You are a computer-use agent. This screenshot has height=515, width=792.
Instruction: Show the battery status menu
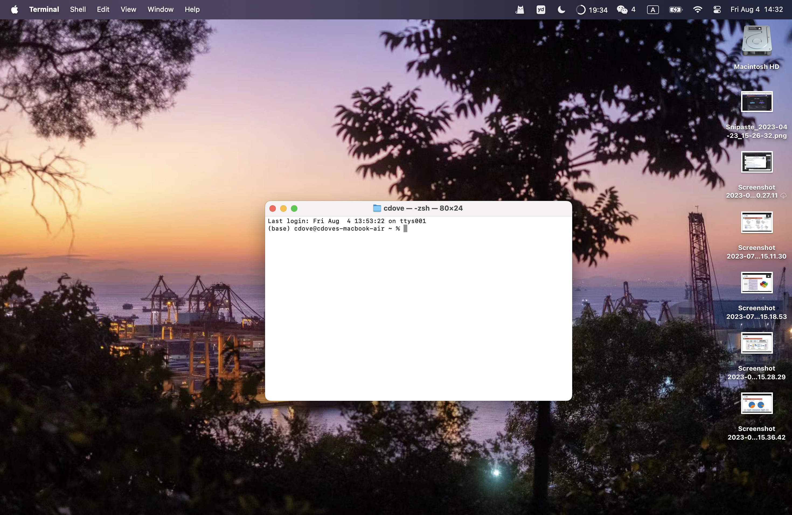coord(676,10)
